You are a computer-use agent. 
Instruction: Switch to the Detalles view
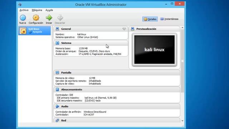(150, 19)
